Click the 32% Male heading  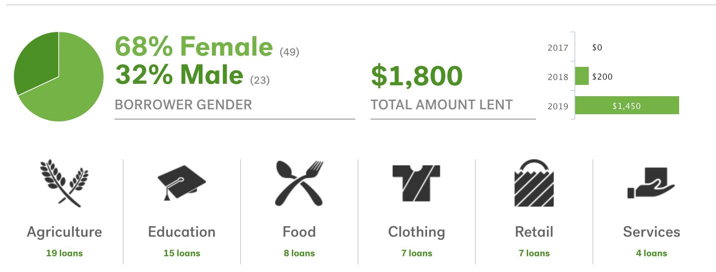click(x=179, y=74)
